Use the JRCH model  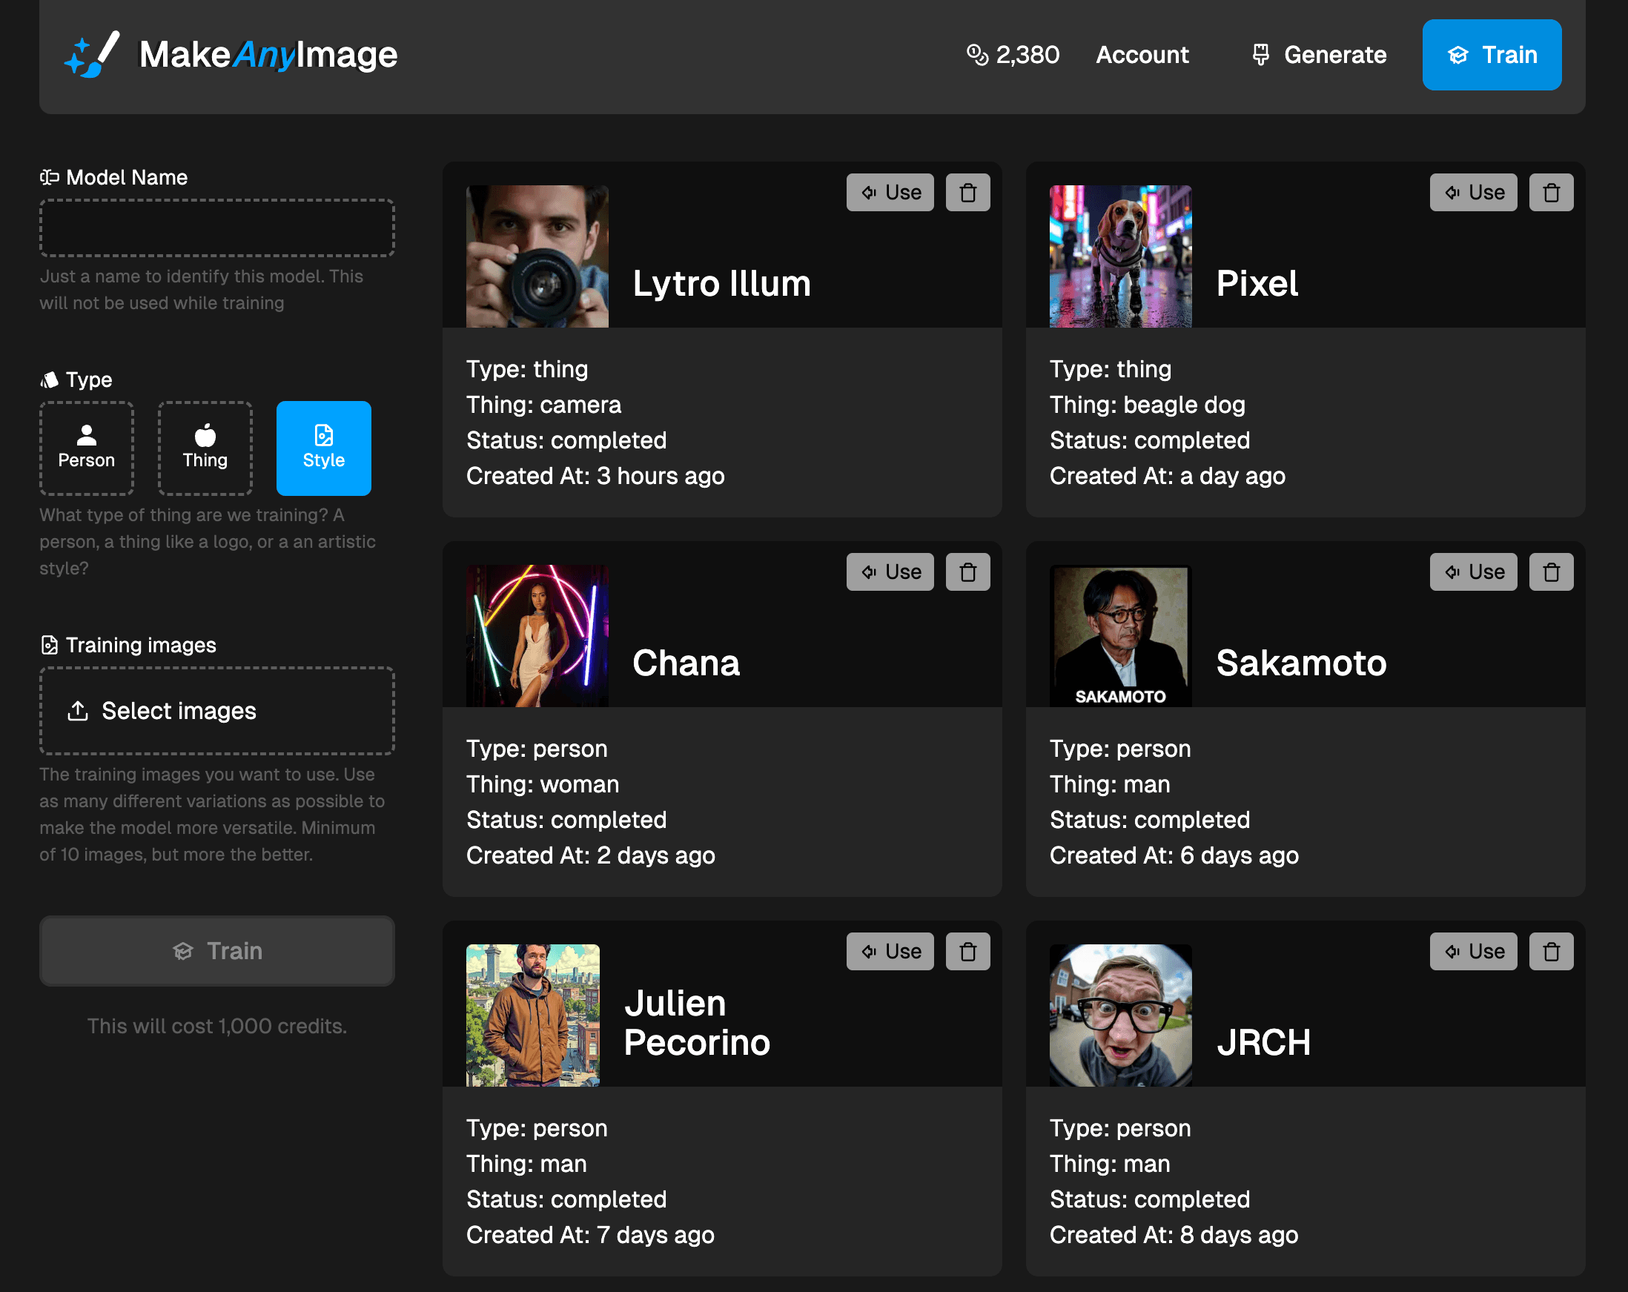1472,952
